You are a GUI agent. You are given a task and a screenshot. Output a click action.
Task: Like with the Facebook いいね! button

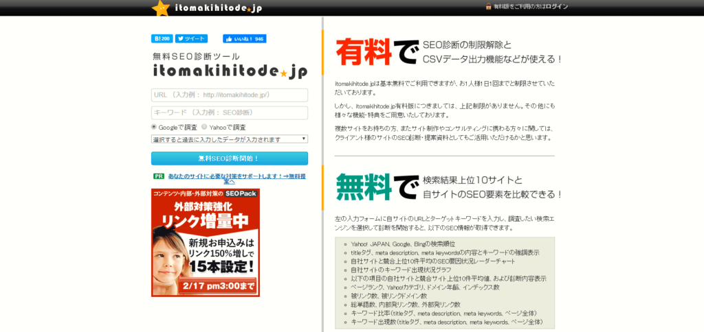tap(245, 39)
